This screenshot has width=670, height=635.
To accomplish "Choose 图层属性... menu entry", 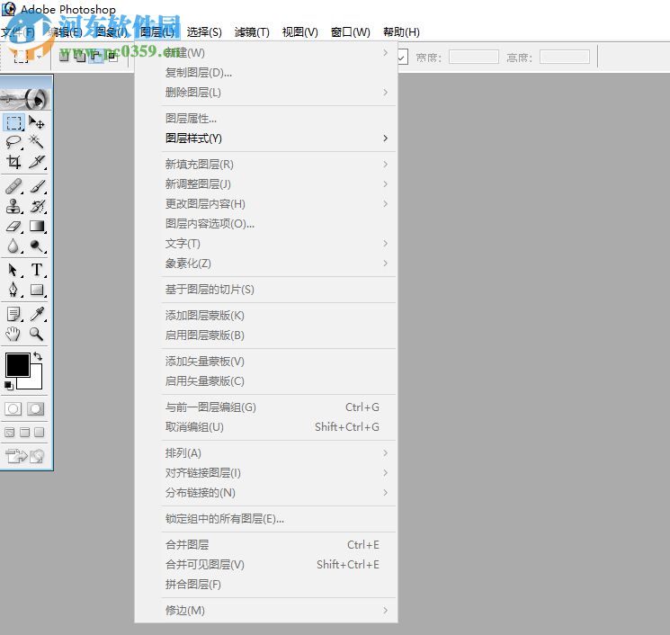I will tap(266, 119).
